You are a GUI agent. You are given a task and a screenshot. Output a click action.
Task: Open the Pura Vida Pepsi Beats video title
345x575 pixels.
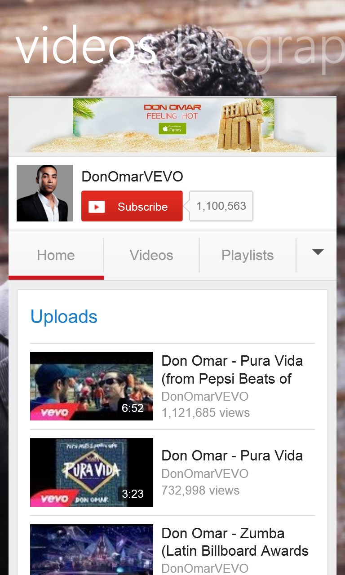(x=232, y=370)
